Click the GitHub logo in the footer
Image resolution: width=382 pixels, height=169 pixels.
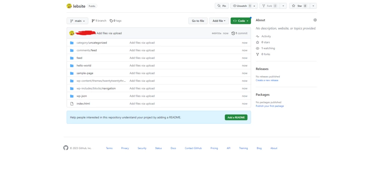pyautogui.click(x=66, y=148)
